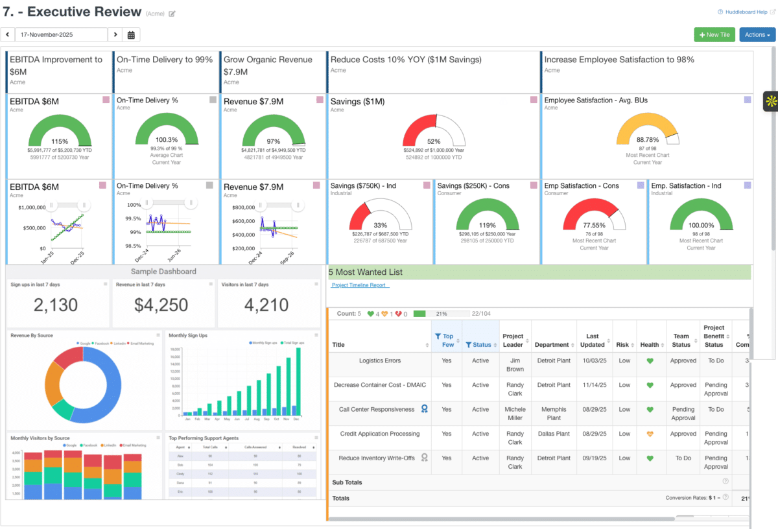Click the green health heart on Logistics Errors row
The height and width of the screenshot is (529, 778).
click(650, 360)
